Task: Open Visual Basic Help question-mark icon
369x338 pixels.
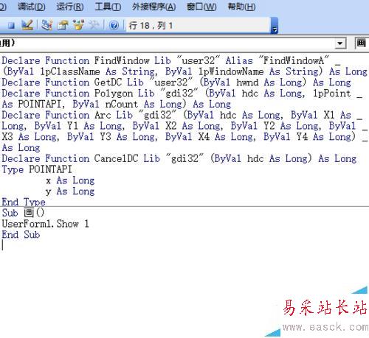Action: [114, 25]
